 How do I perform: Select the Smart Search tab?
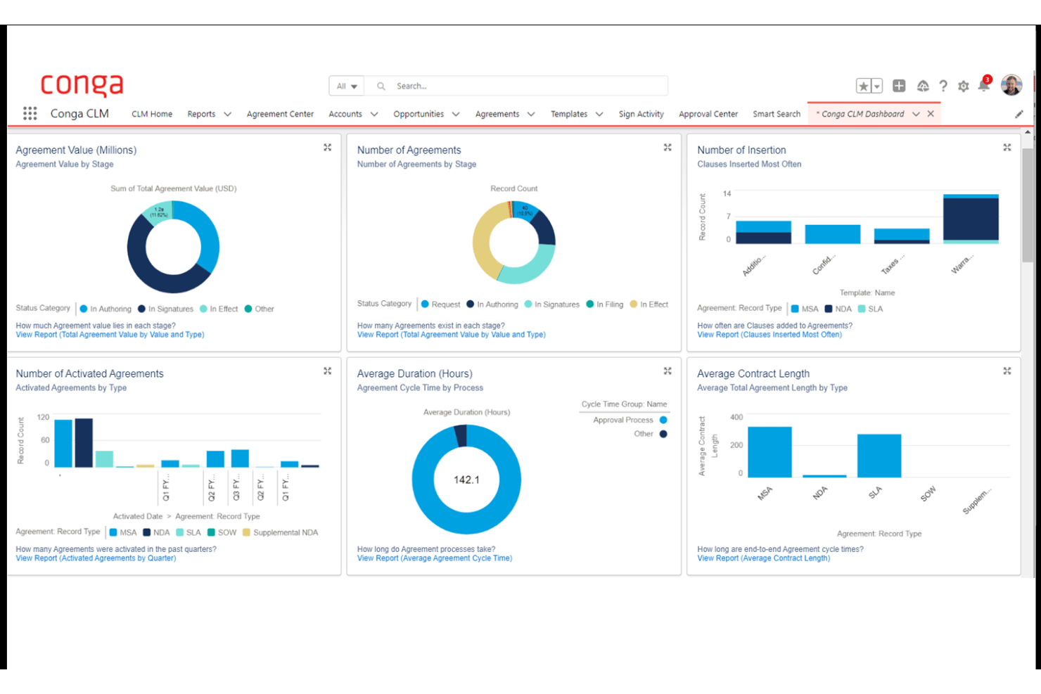[x=777, y=114]
